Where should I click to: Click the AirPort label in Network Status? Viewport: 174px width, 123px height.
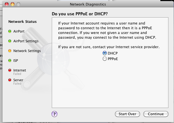tap(19, 31)
